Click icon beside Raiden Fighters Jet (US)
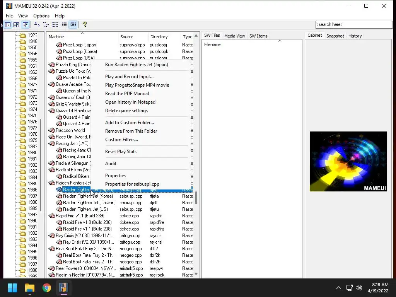Image resolution: width=396 pixels, height=297 pixels. click(59, 209)
